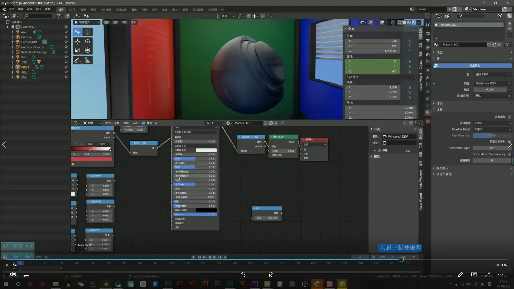The width and height of the screenshot is (514, 289).
Task: Open the Object Mode dropdown
Action: coord(86,22)
